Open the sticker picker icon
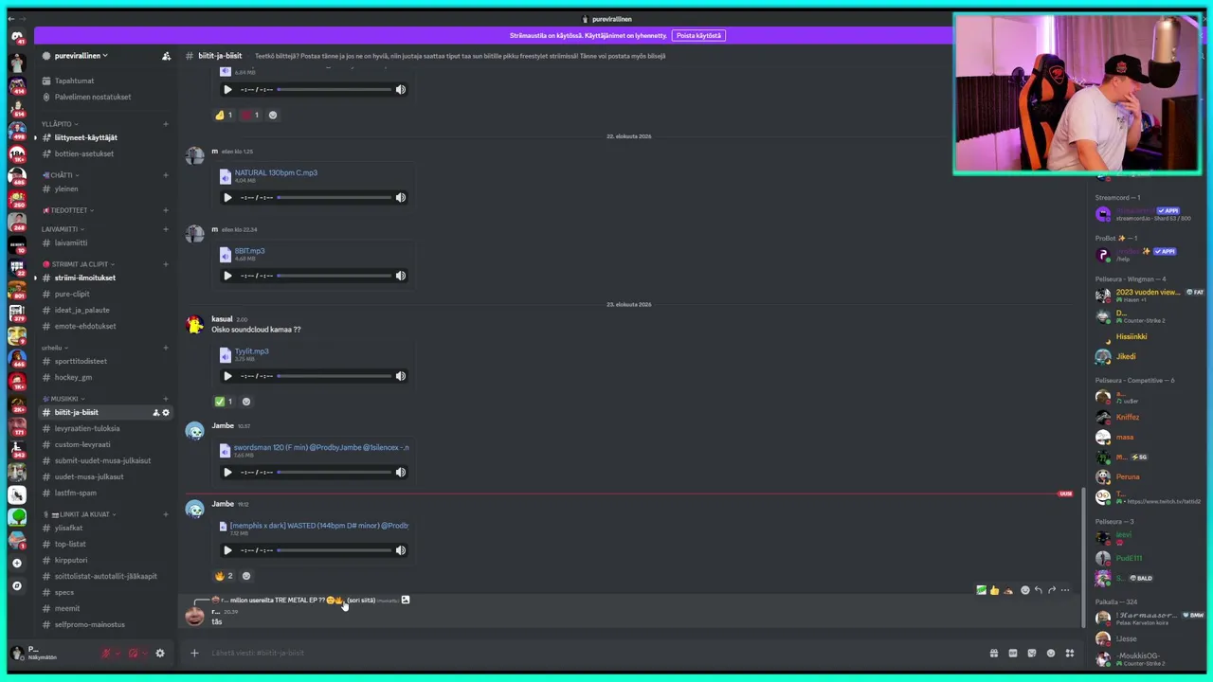This screenshot has height=682, width=1213. [x=1032, y=654]
